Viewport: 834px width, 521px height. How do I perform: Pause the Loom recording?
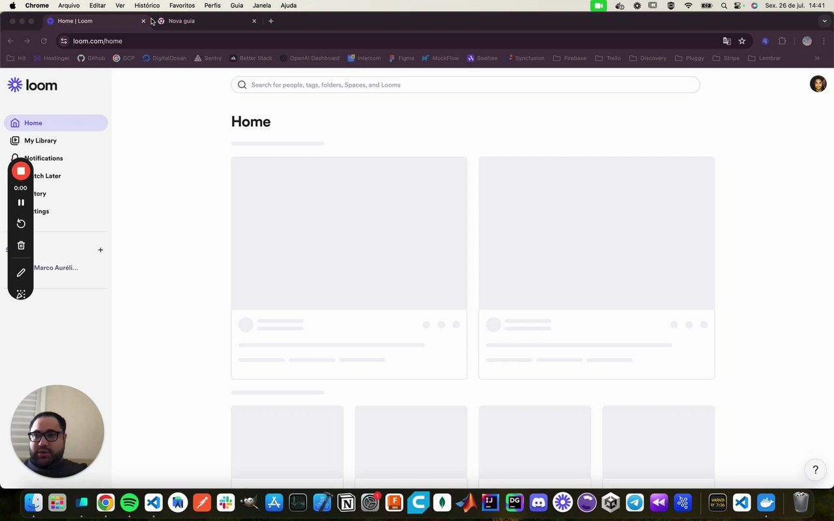(x=21, y=203)
